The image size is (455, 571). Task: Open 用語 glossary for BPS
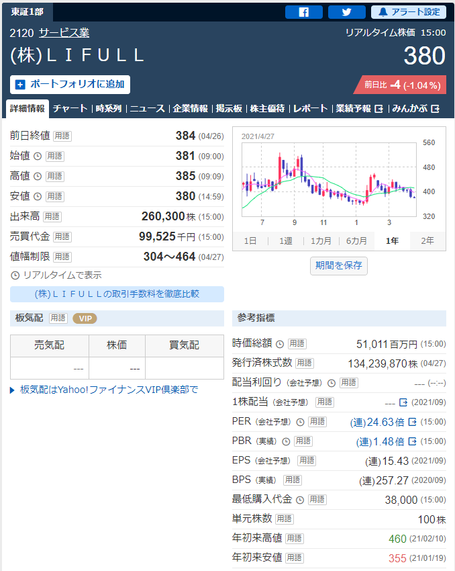coord(293,480)
